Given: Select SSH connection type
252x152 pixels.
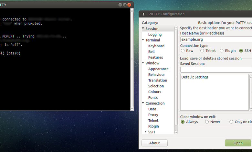Looking at the screenshot, I should [241, 51].
